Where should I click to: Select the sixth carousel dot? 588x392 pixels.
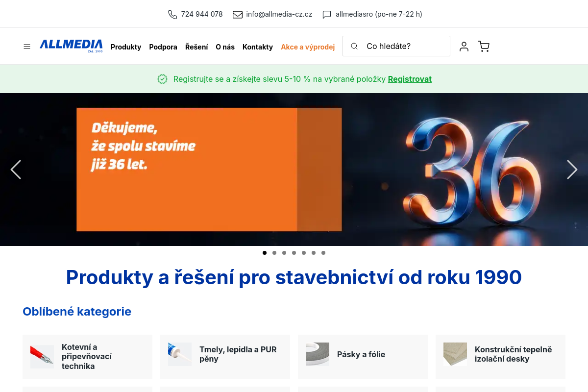click(314, 253)
